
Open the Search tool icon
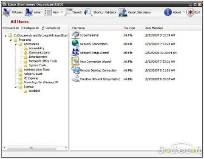coord(68,12)
